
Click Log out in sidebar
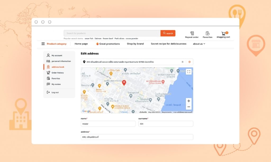(55, 92)
